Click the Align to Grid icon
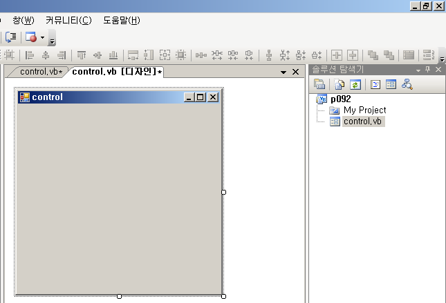This screenshot has width=446, height=303. pyautogui.click(x=9, y=55)
